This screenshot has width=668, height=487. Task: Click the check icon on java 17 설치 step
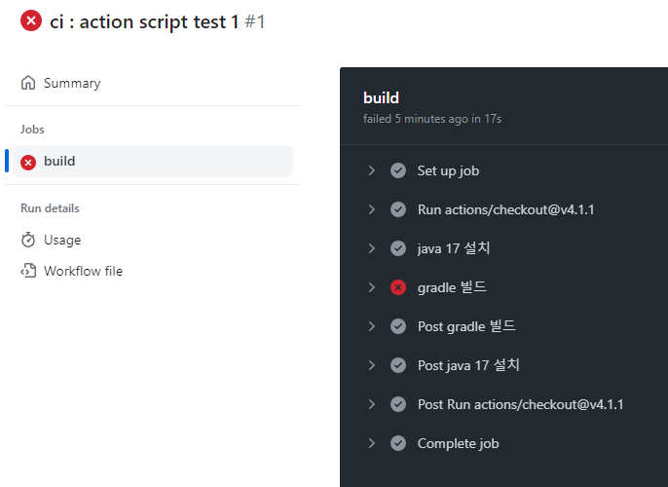[398, 248]
